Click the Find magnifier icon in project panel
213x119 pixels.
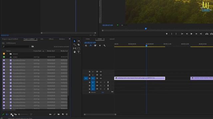click(x=55, y=114)
